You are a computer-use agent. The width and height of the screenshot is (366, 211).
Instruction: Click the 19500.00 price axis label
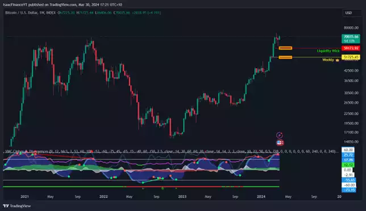pos(351,124)
